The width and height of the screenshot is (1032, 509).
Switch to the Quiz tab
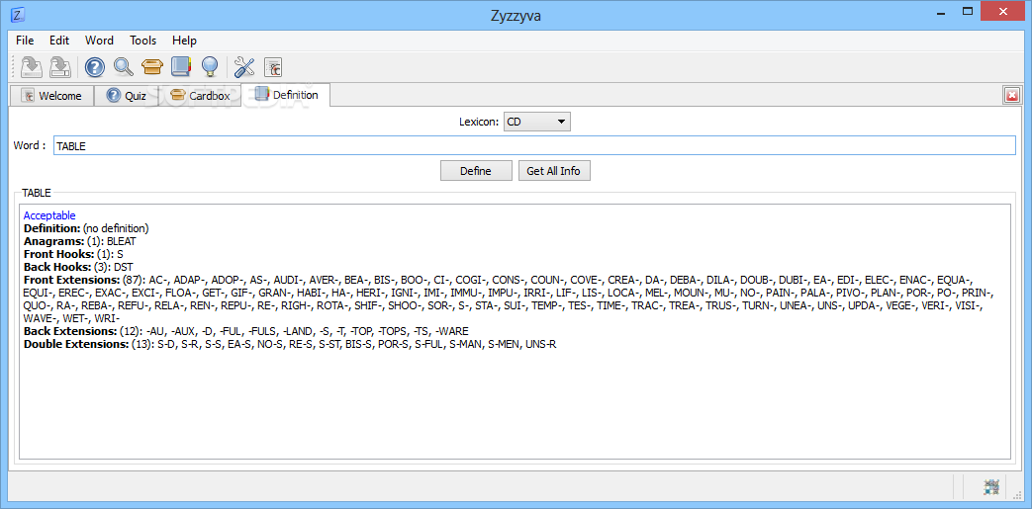[127, 96]
